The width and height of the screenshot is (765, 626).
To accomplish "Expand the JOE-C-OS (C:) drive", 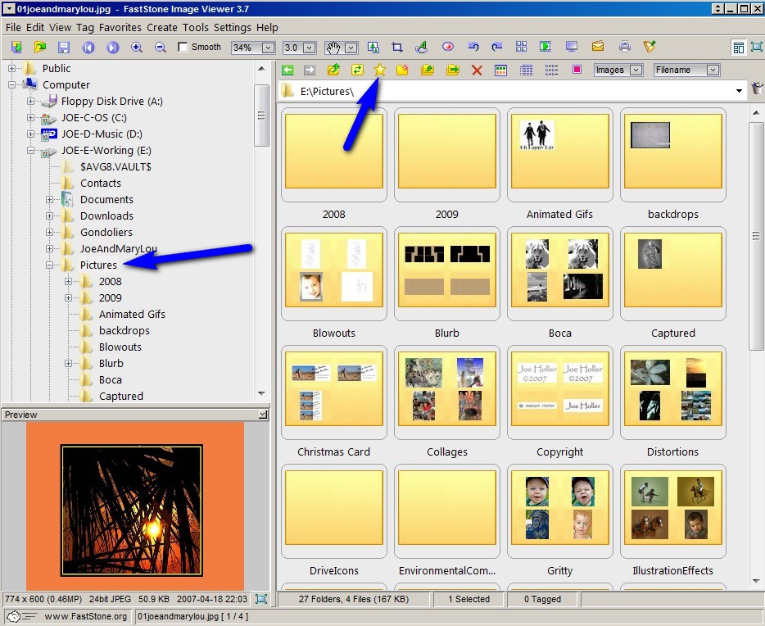I will tap(31, 118).
